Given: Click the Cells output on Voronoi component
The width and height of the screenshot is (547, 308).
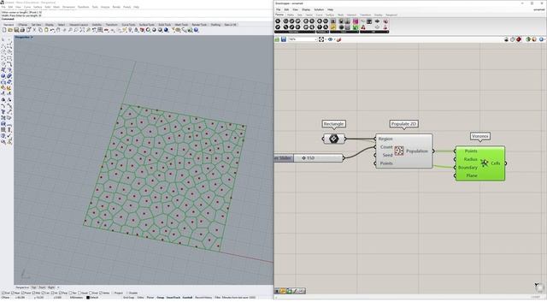Looking at the screenshot, I should click(496, 163).
